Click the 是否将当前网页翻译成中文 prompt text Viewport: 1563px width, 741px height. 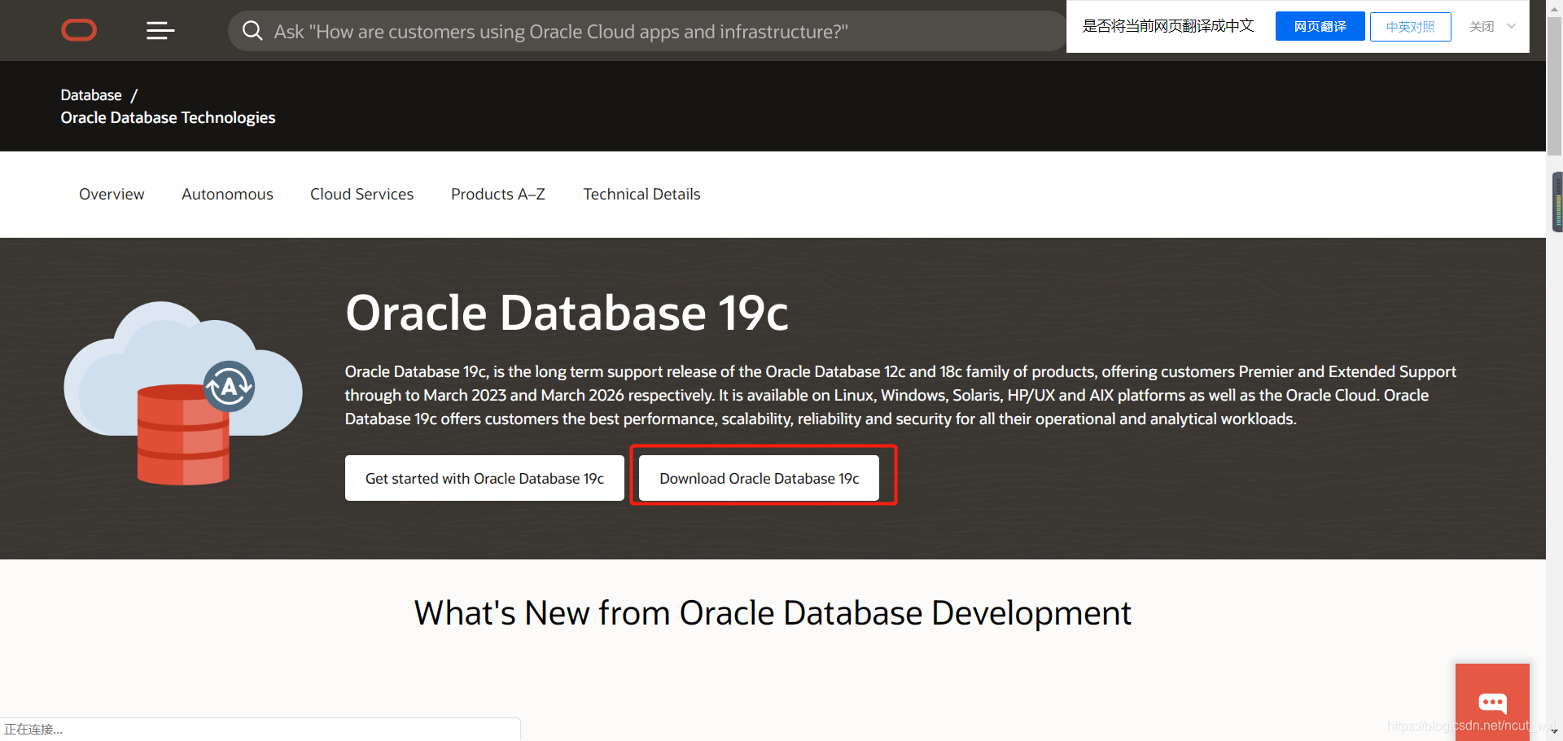tap(1167, 27)
